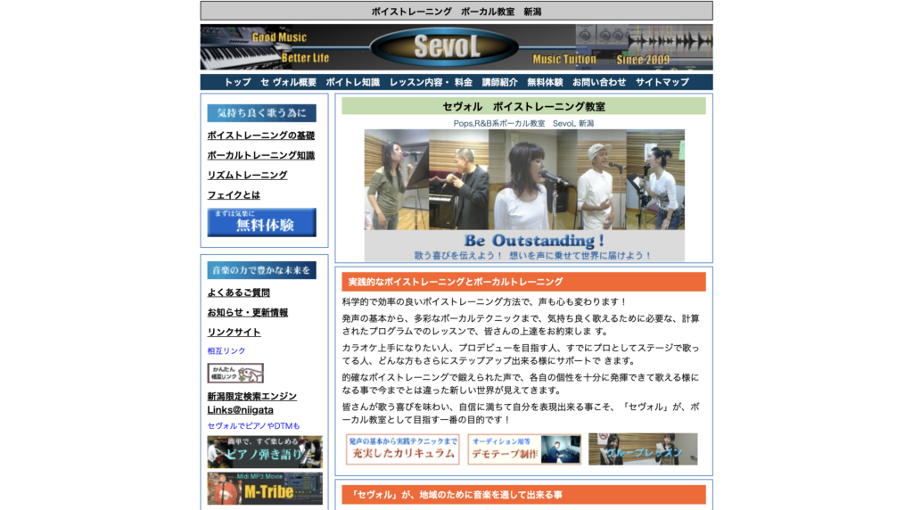Click the かんたん相互リンク badge icon
Screen dimensions: 913x510
(x=235, y=374)
